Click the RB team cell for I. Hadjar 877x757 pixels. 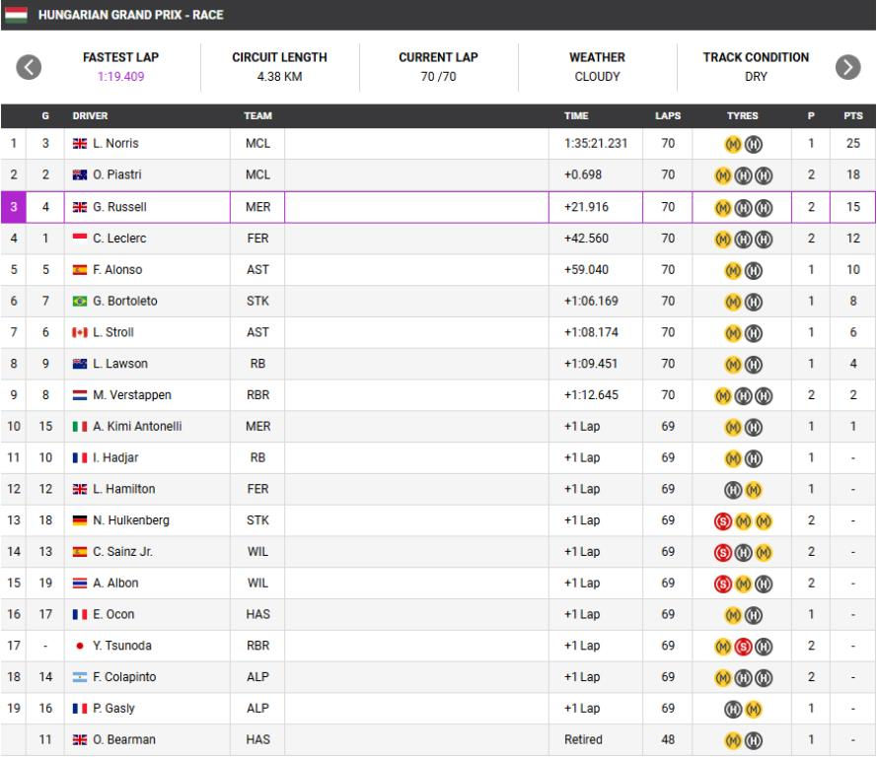[x=257, y=457]
